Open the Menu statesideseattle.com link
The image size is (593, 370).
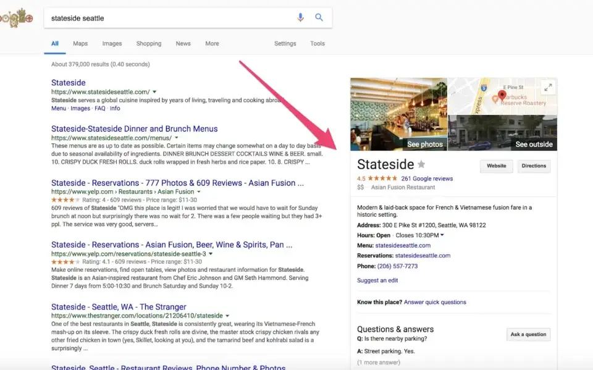[x=403, y=245]
